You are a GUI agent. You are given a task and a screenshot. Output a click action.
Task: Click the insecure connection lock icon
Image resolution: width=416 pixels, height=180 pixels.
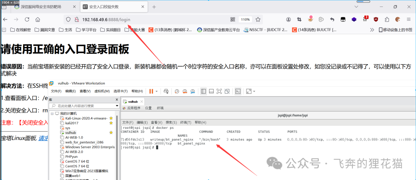(77, 19)
